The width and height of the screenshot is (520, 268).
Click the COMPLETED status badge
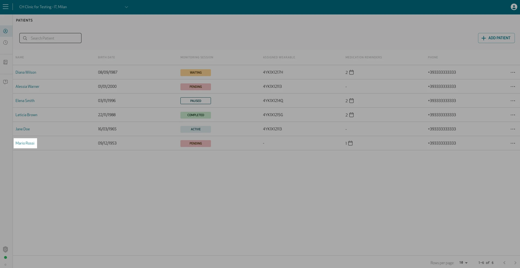point(196,115)
